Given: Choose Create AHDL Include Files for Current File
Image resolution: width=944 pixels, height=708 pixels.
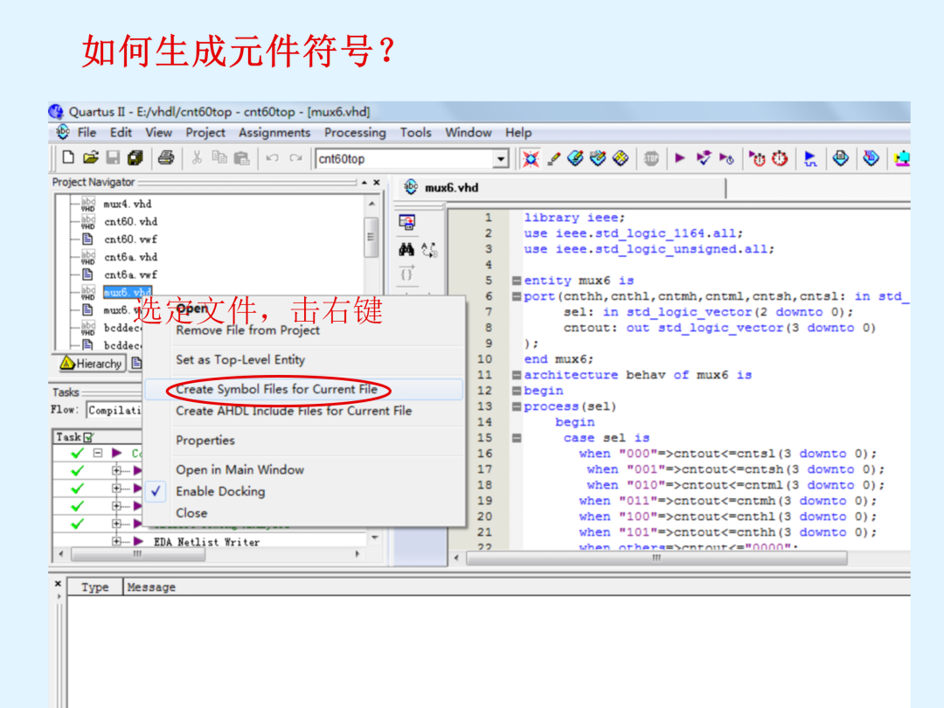Looking at the screenshot, I should [304, 411].
